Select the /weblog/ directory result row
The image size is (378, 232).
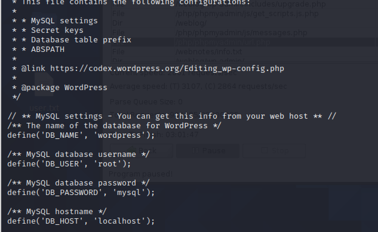(245, 23)
